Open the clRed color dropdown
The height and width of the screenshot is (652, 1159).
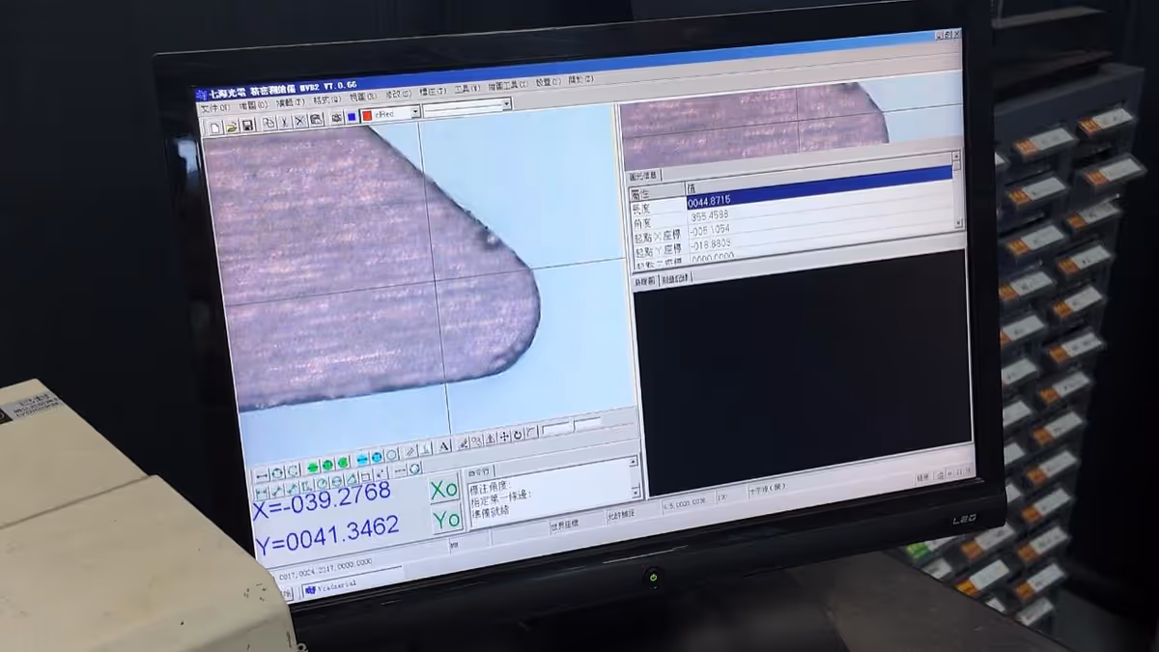[x=415, y=112]
